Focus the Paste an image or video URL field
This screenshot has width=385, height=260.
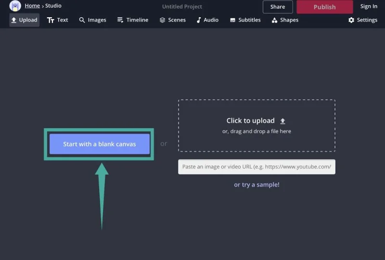257,167
